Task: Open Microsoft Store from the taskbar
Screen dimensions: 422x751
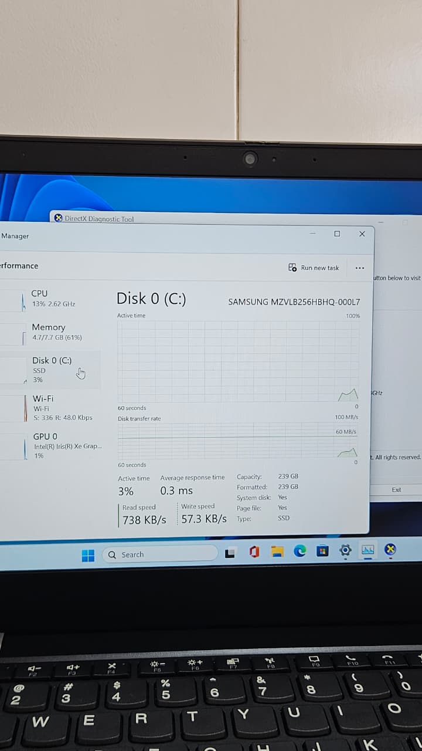Action: [x=322, y=551]
